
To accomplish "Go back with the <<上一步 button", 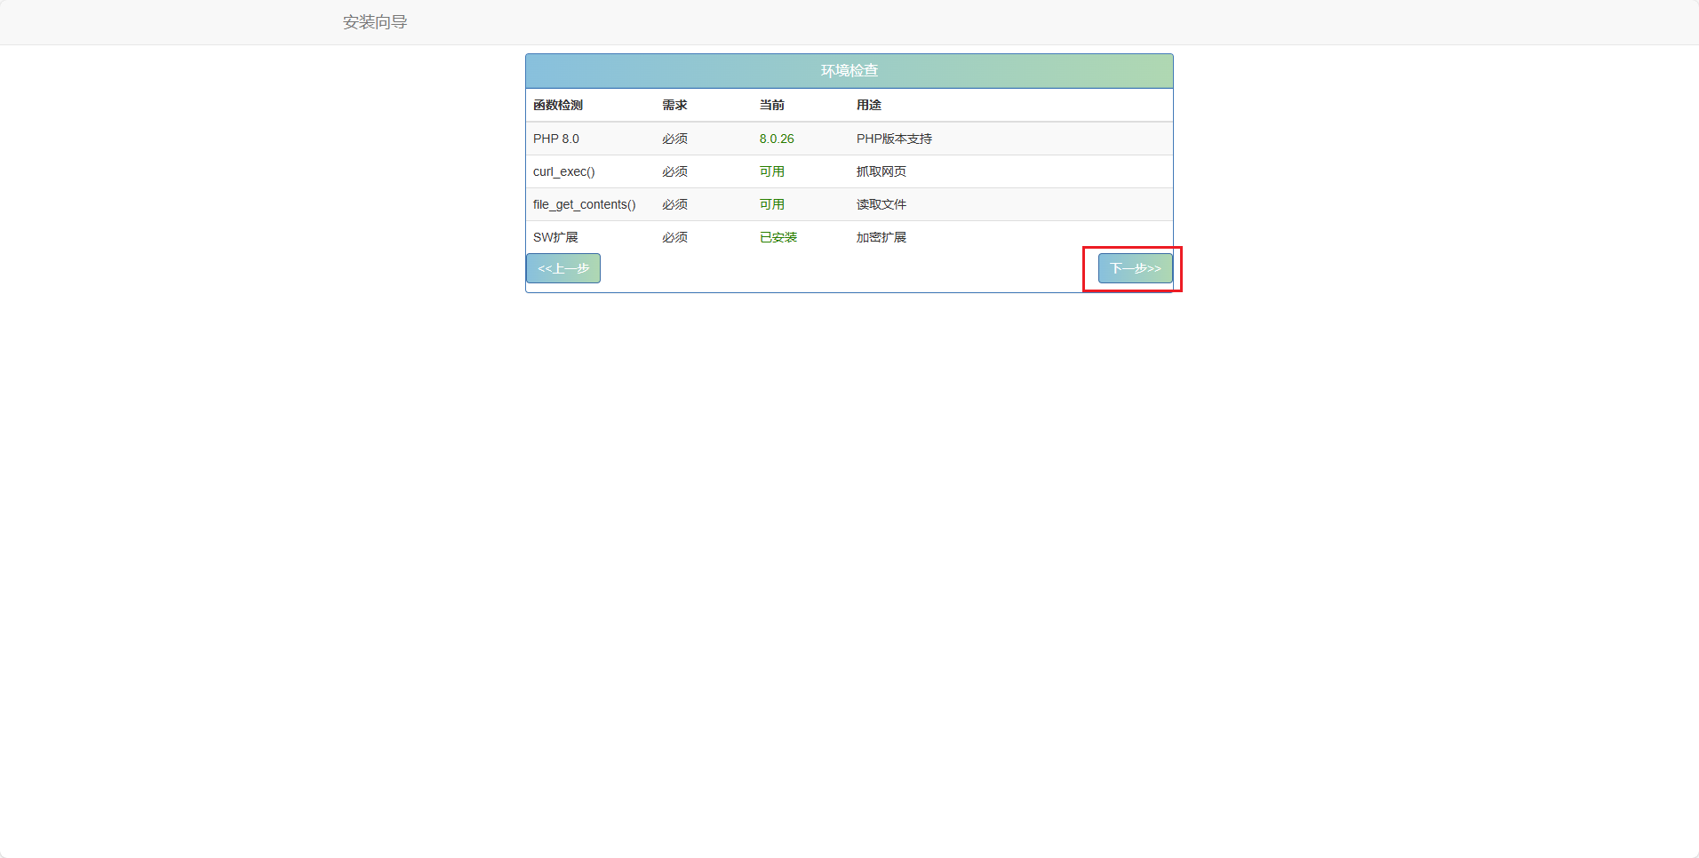I will 563,268.
